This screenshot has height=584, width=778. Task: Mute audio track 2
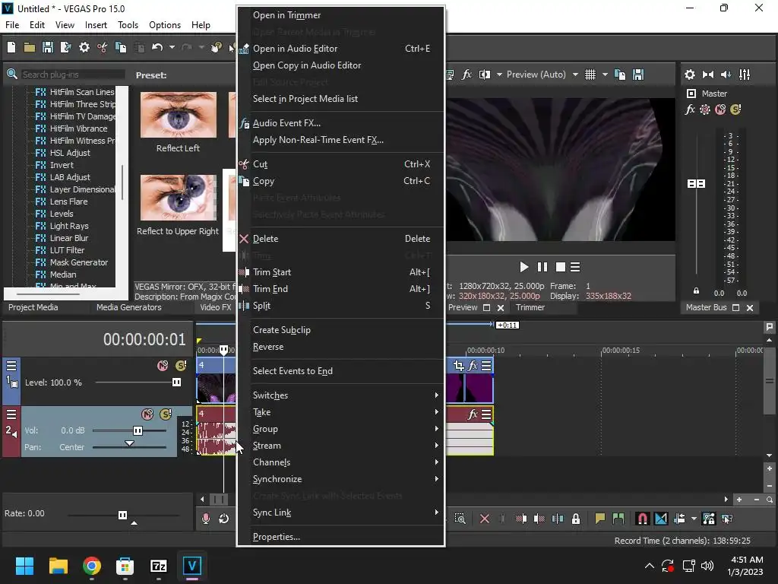click(x=147, y=414)
